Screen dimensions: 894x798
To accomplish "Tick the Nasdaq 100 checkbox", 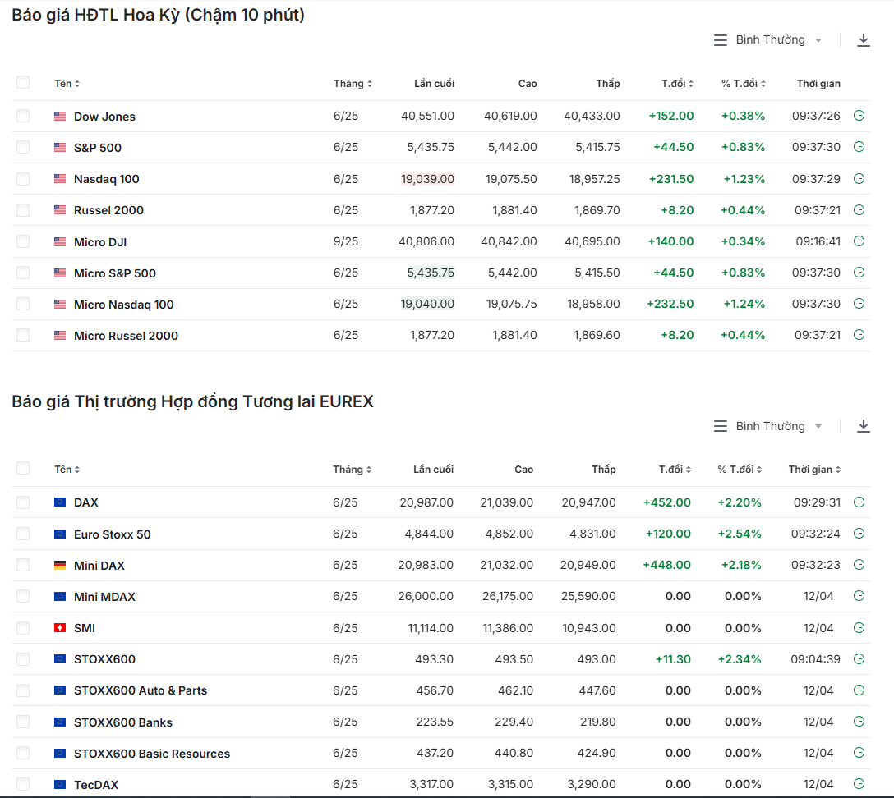I will [23, 179].
